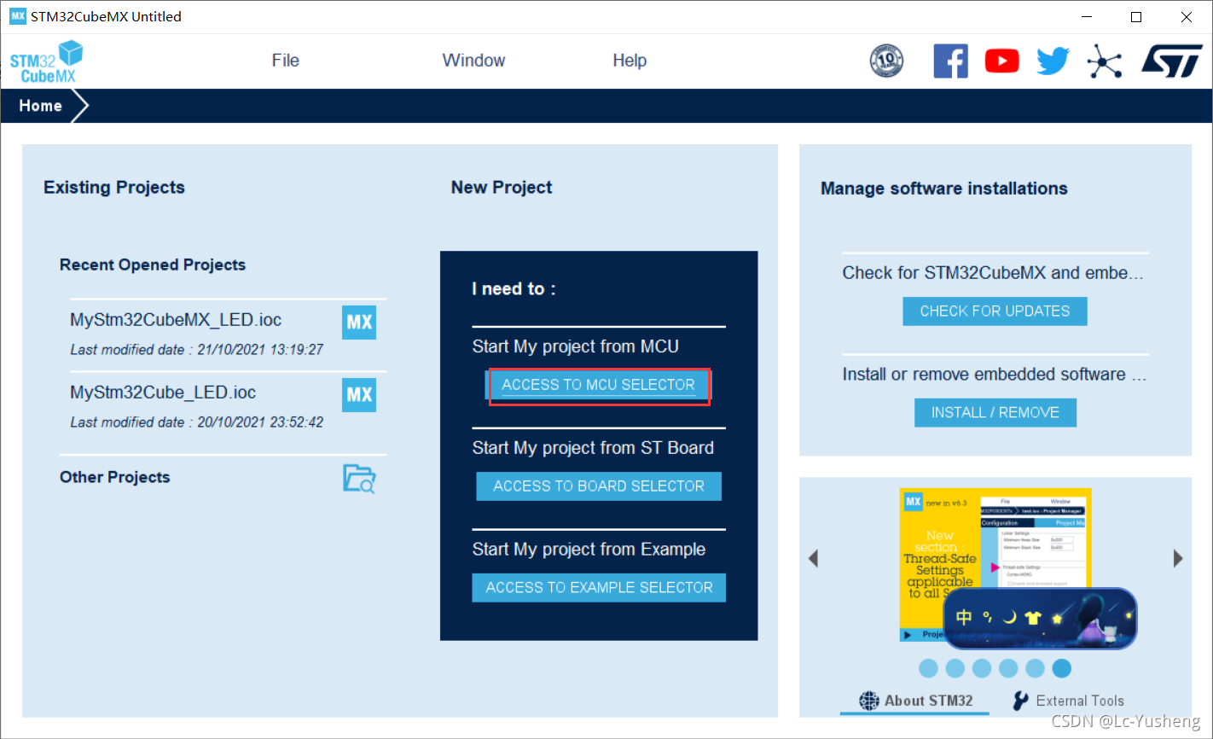The image size is (1213, 739).
Task: Open the File menu
Action: click(286, 61)
